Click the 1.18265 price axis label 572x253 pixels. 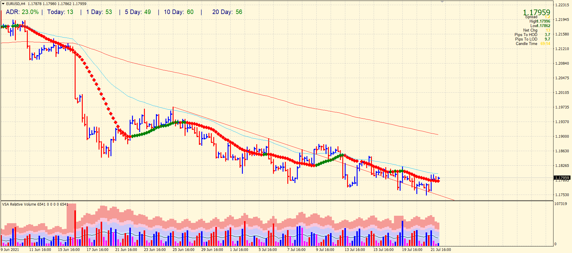pos(562,166)
